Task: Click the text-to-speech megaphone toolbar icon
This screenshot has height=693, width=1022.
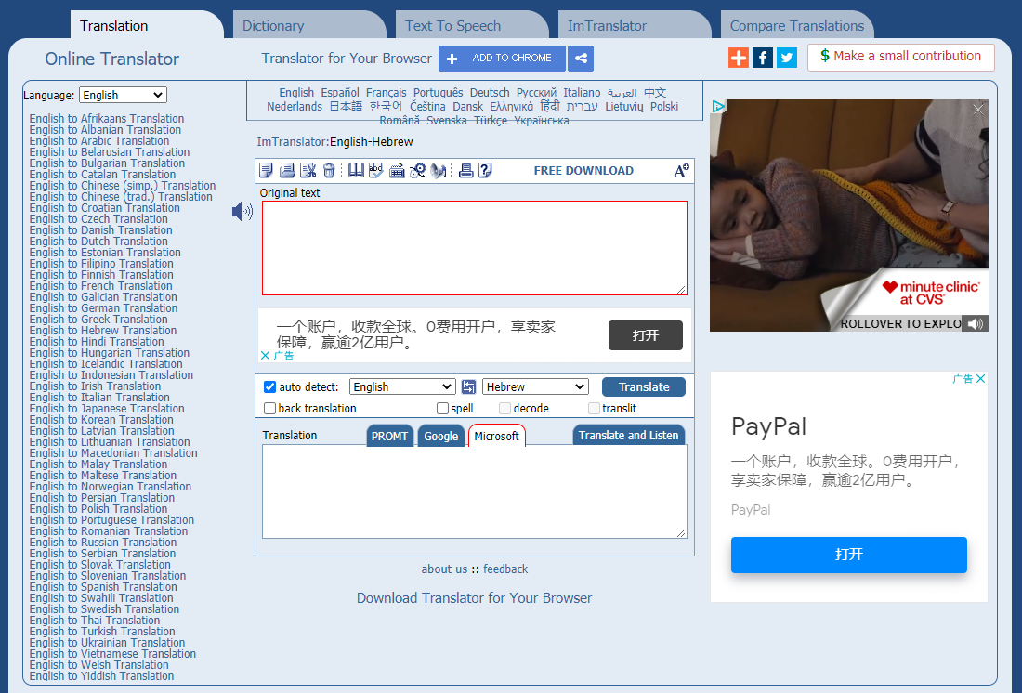Action: [439, 170]
